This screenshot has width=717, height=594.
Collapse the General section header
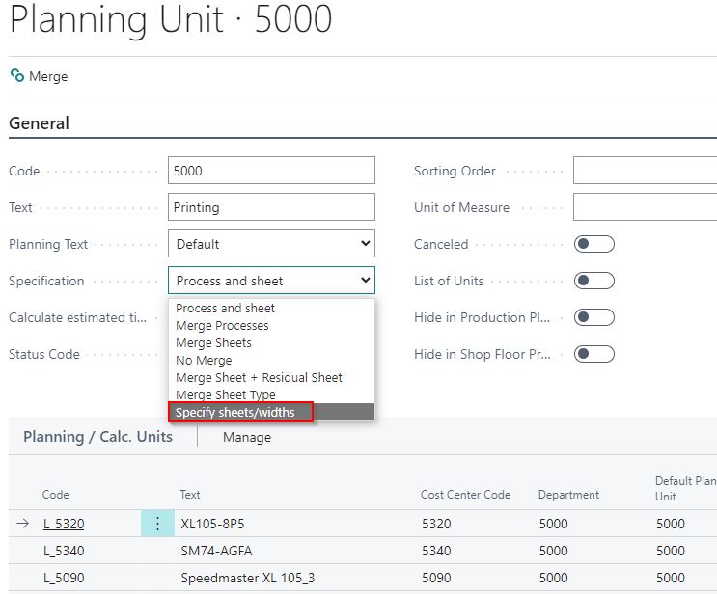pos(40,123)
